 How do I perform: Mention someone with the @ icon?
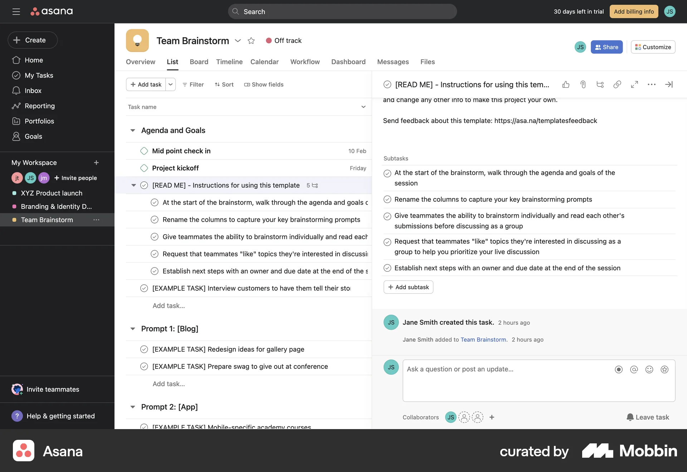(x=634, y=369)
